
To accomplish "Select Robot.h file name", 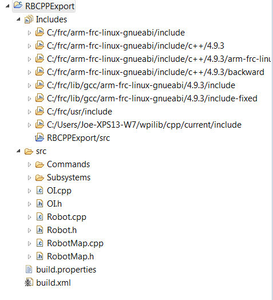I will [x=62, y=230].
